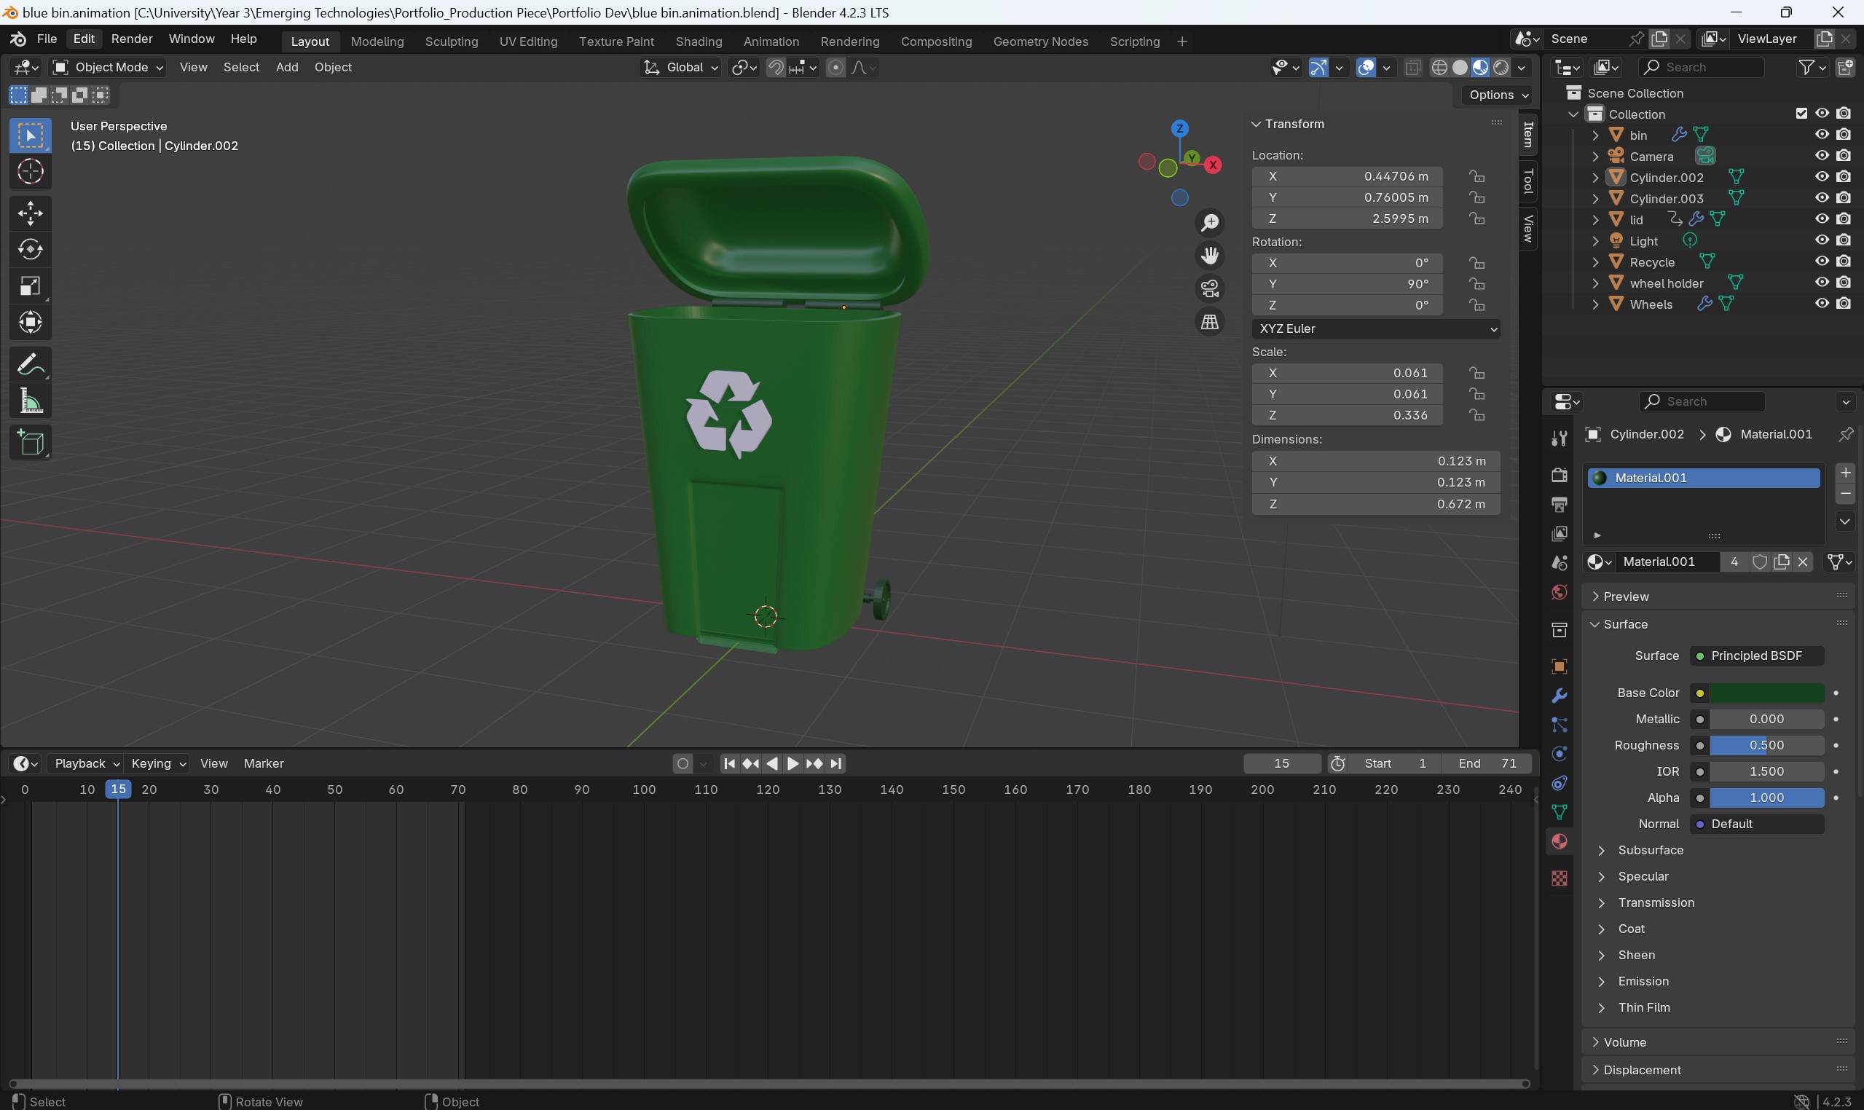This screenshot has height=1110, width=1864.
Task: Collapse the Transform panel
Action: pos(1256,124)
